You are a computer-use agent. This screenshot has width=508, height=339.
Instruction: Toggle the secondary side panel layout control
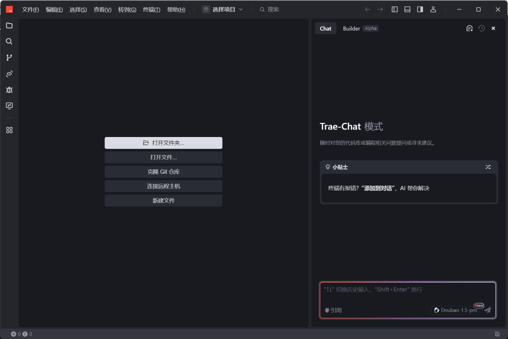pyautogui.click(x=419, y=9)
